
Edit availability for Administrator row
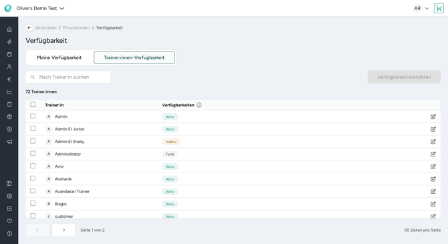(433, 154)
